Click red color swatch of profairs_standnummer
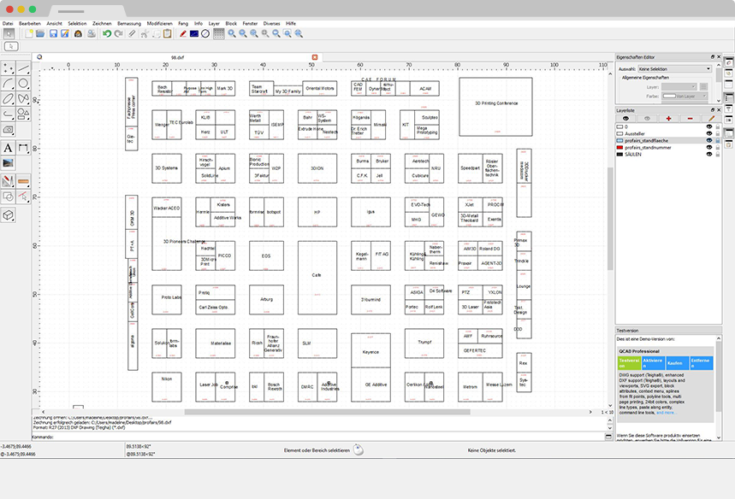This screenshot has height=499, width=735. coord(619,148)
